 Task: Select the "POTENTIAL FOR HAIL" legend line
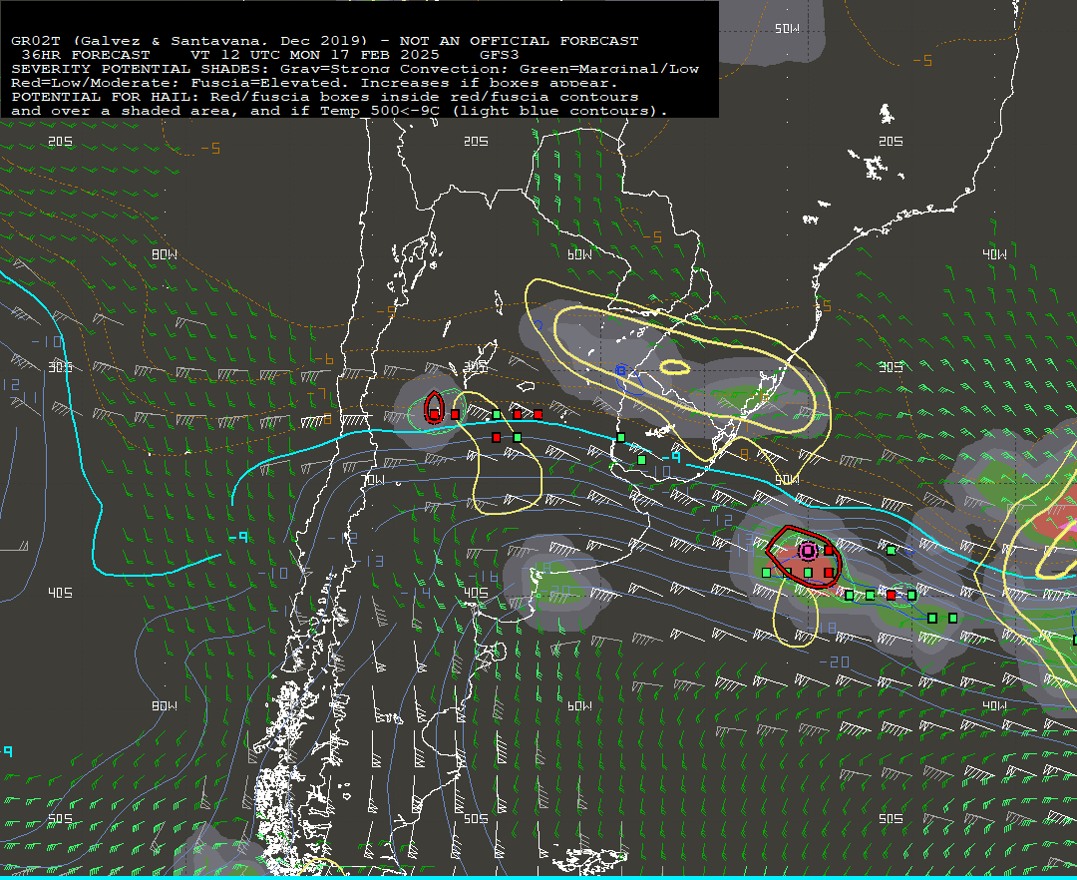tap(325, 96)
